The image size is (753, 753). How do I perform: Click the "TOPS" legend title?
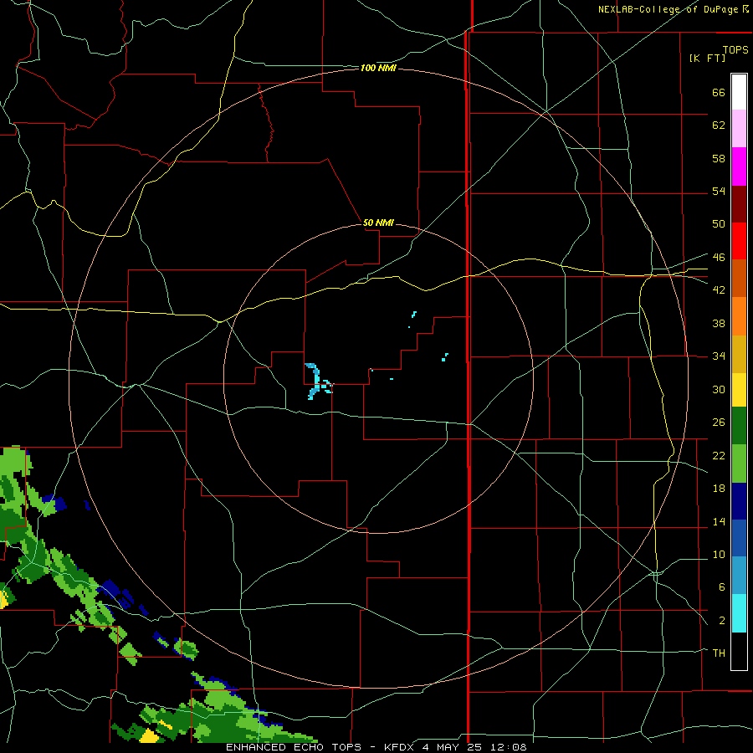pos(735,49)
